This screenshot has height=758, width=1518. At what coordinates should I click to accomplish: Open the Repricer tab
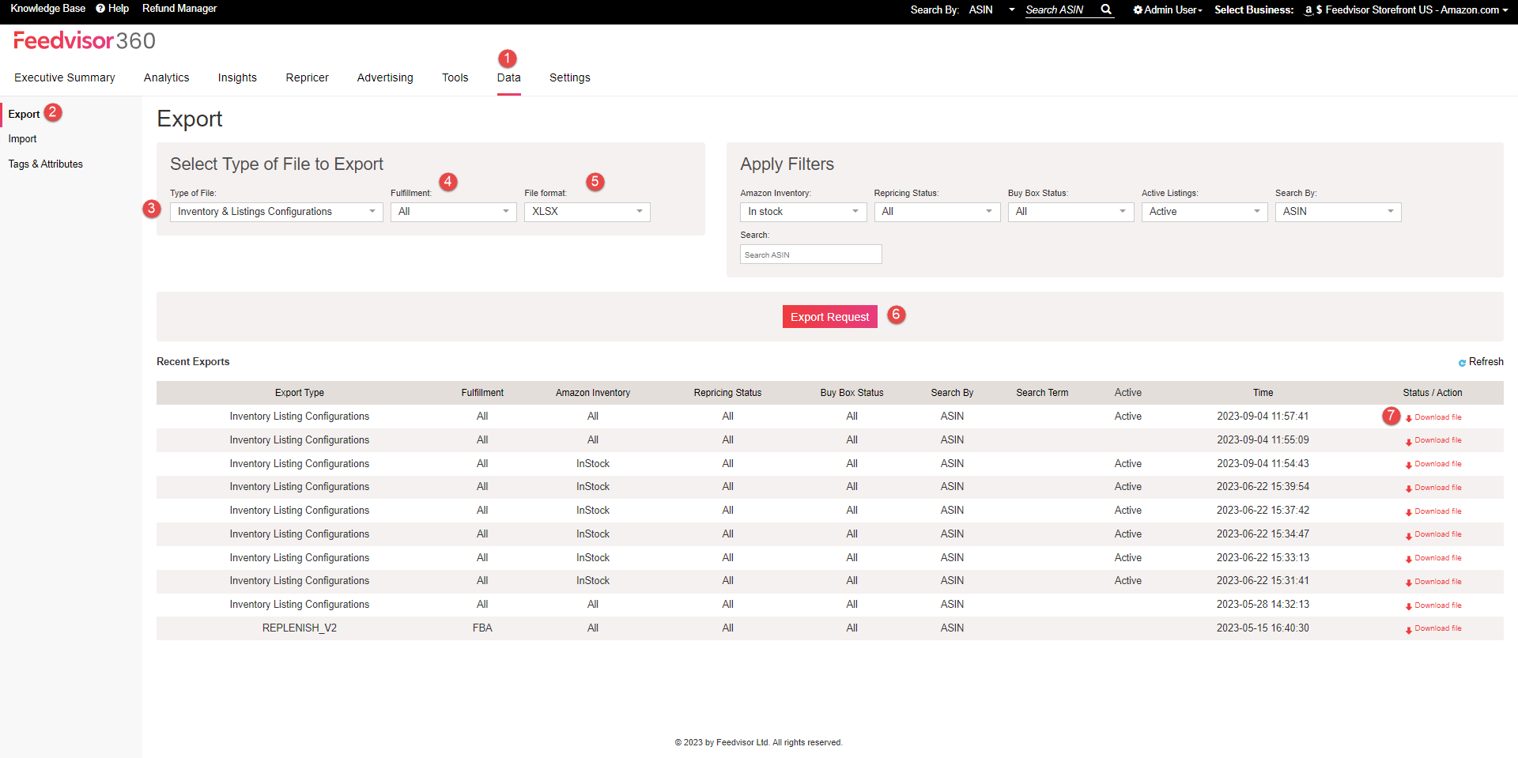[308, 77]
